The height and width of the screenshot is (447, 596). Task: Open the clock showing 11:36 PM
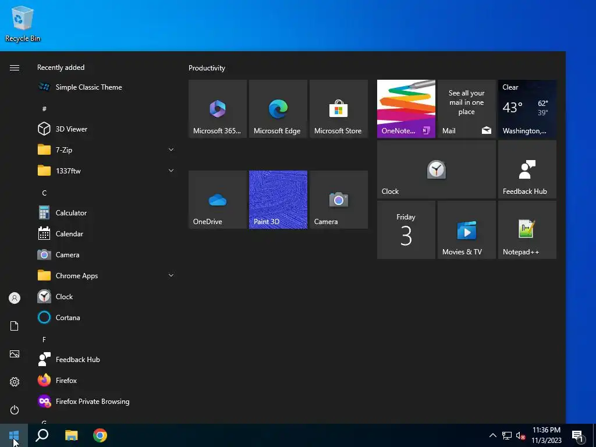(x=546, y=435)
